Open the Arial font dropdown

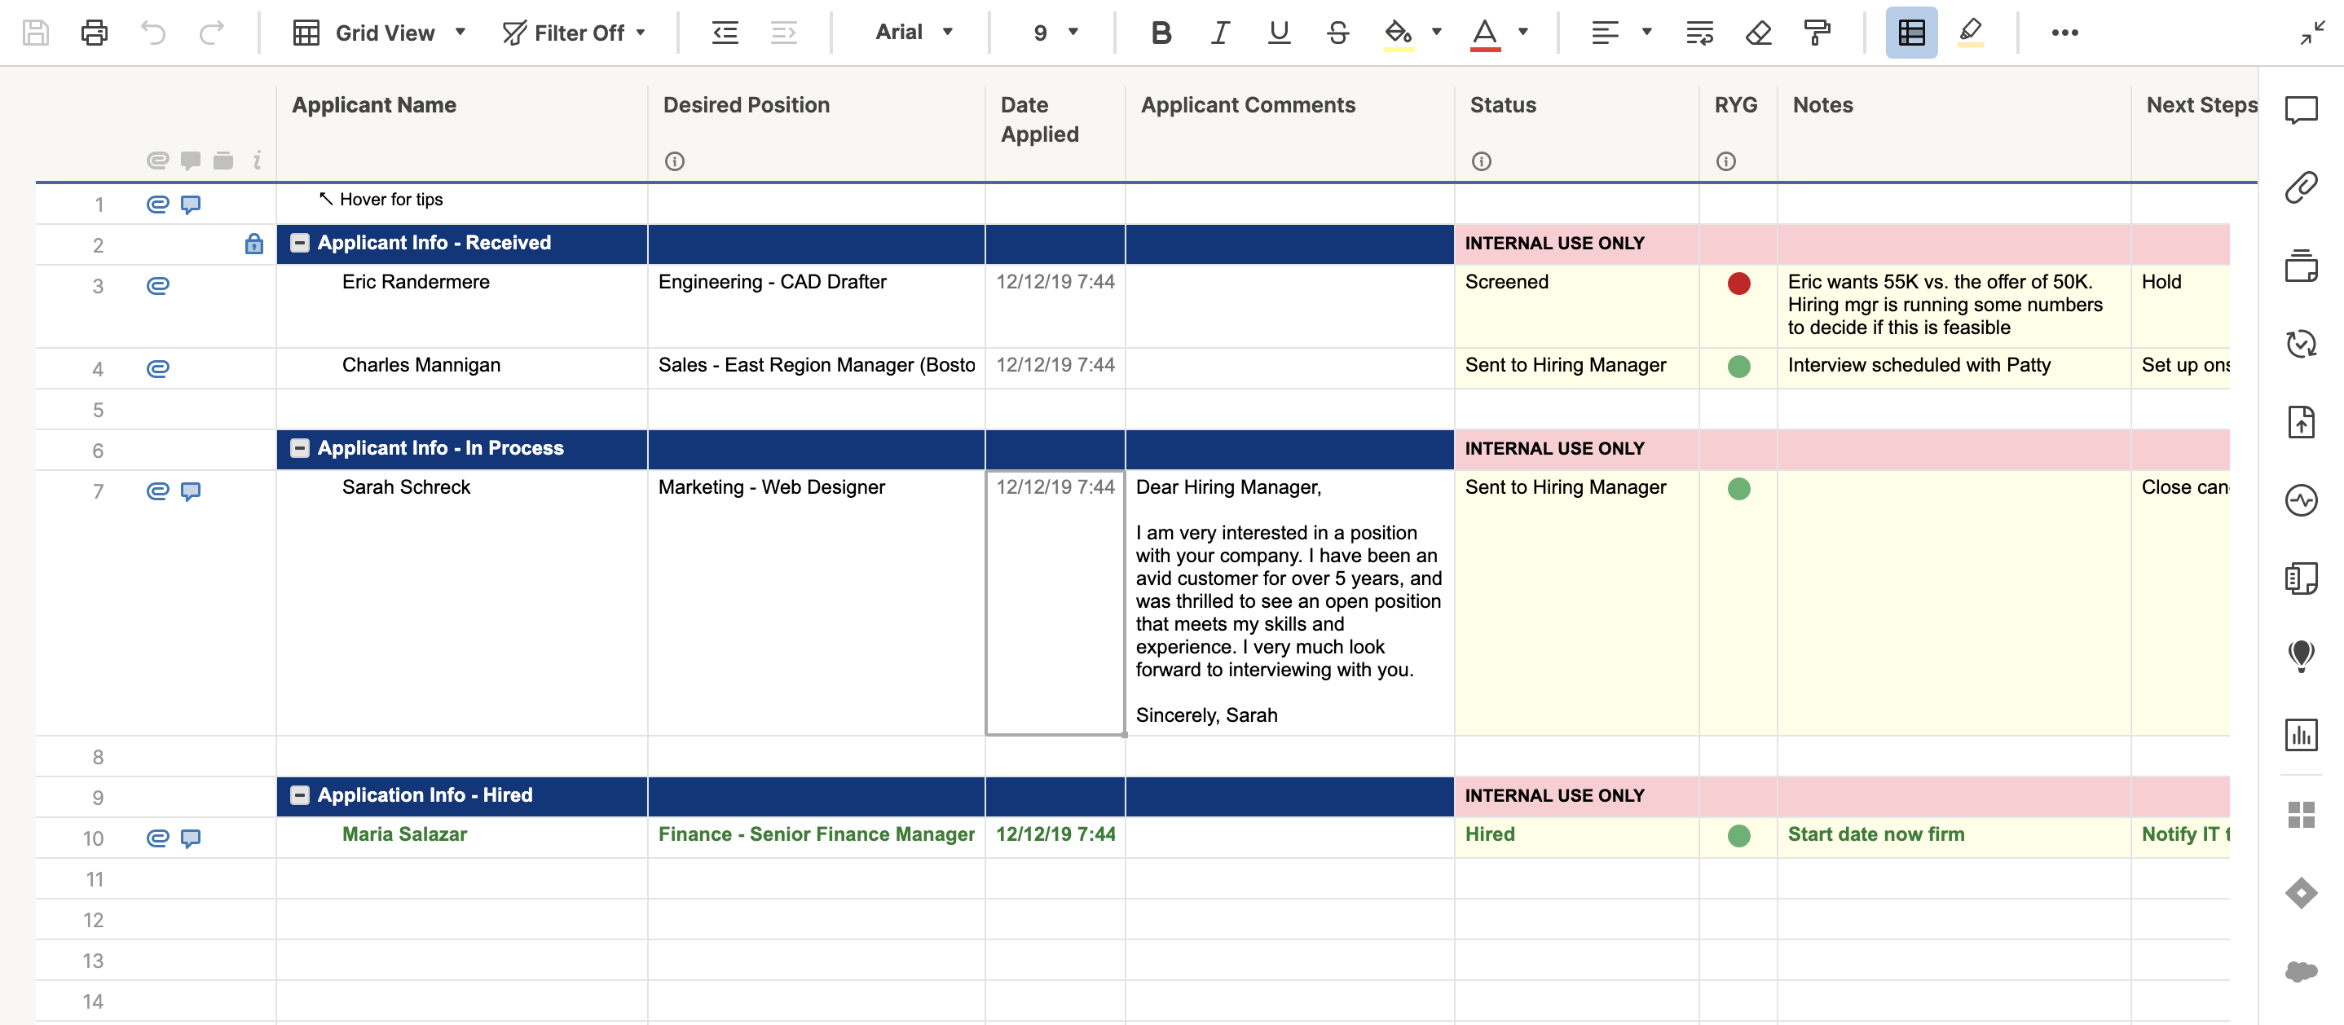point(914,33)
